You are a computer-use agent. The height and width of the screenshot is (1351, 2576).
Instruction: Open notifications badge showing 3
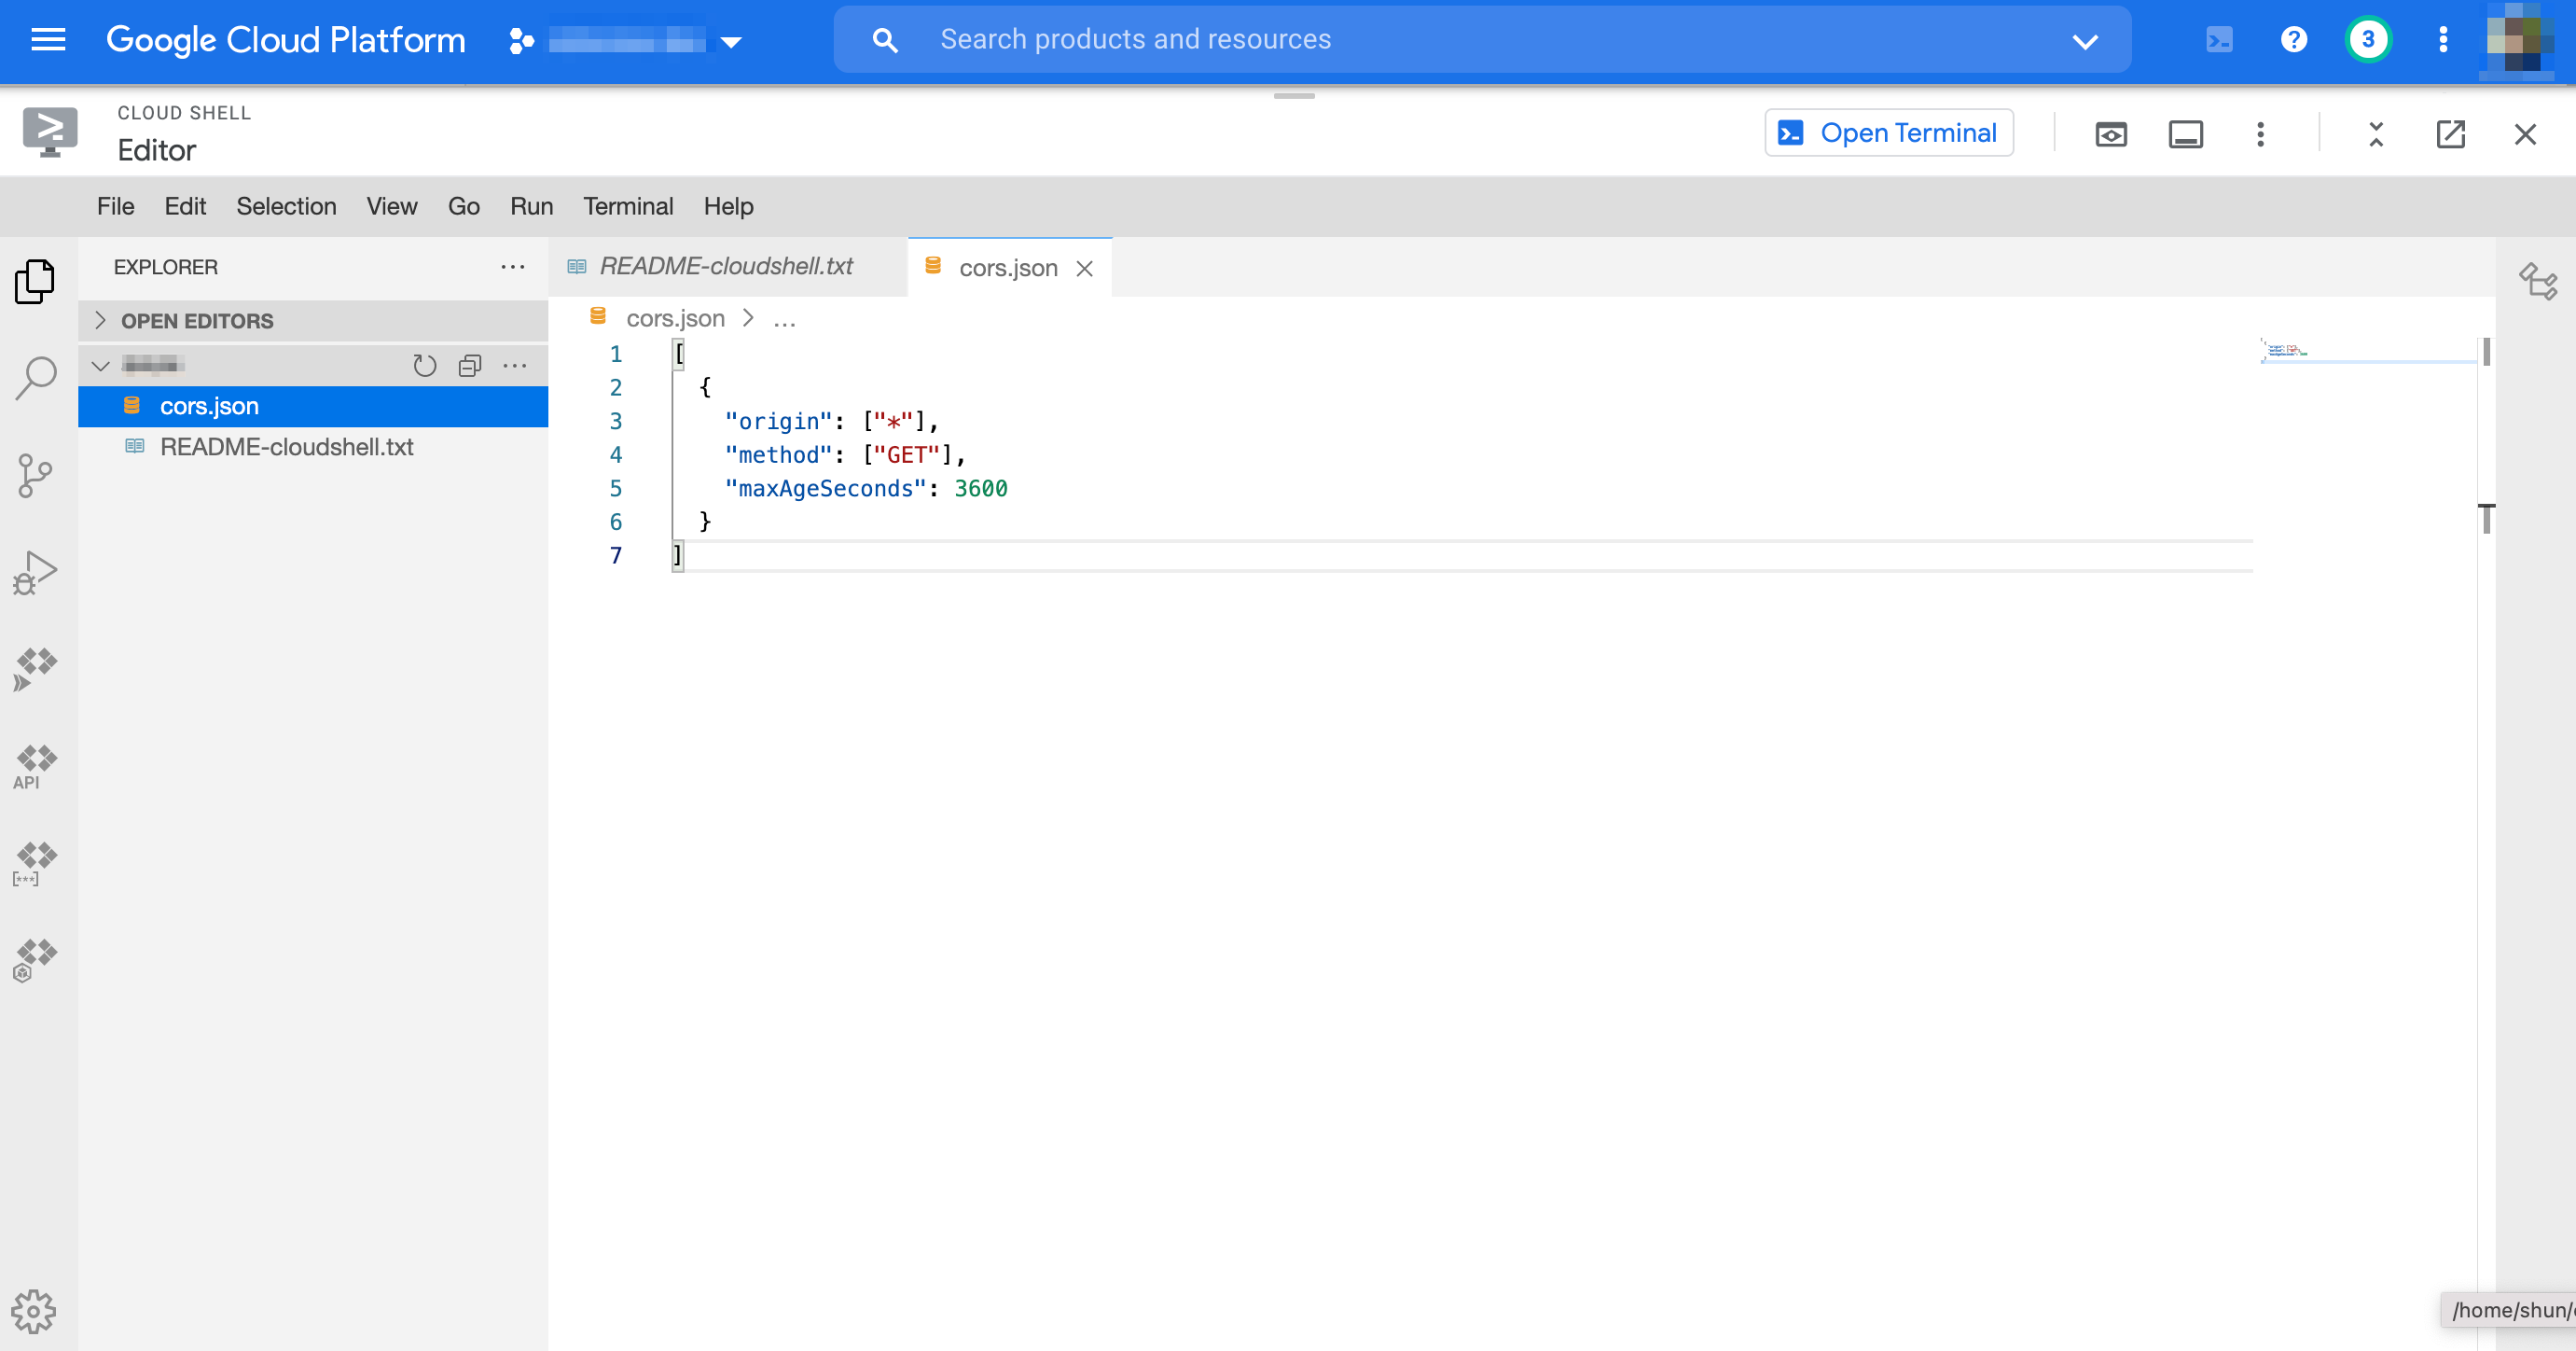click(2368, 40)
